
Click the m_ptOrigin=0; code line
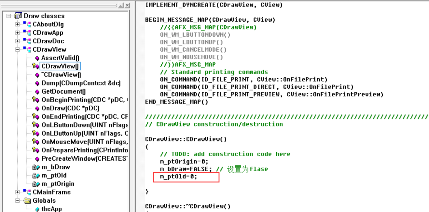(x=184, y=162)
